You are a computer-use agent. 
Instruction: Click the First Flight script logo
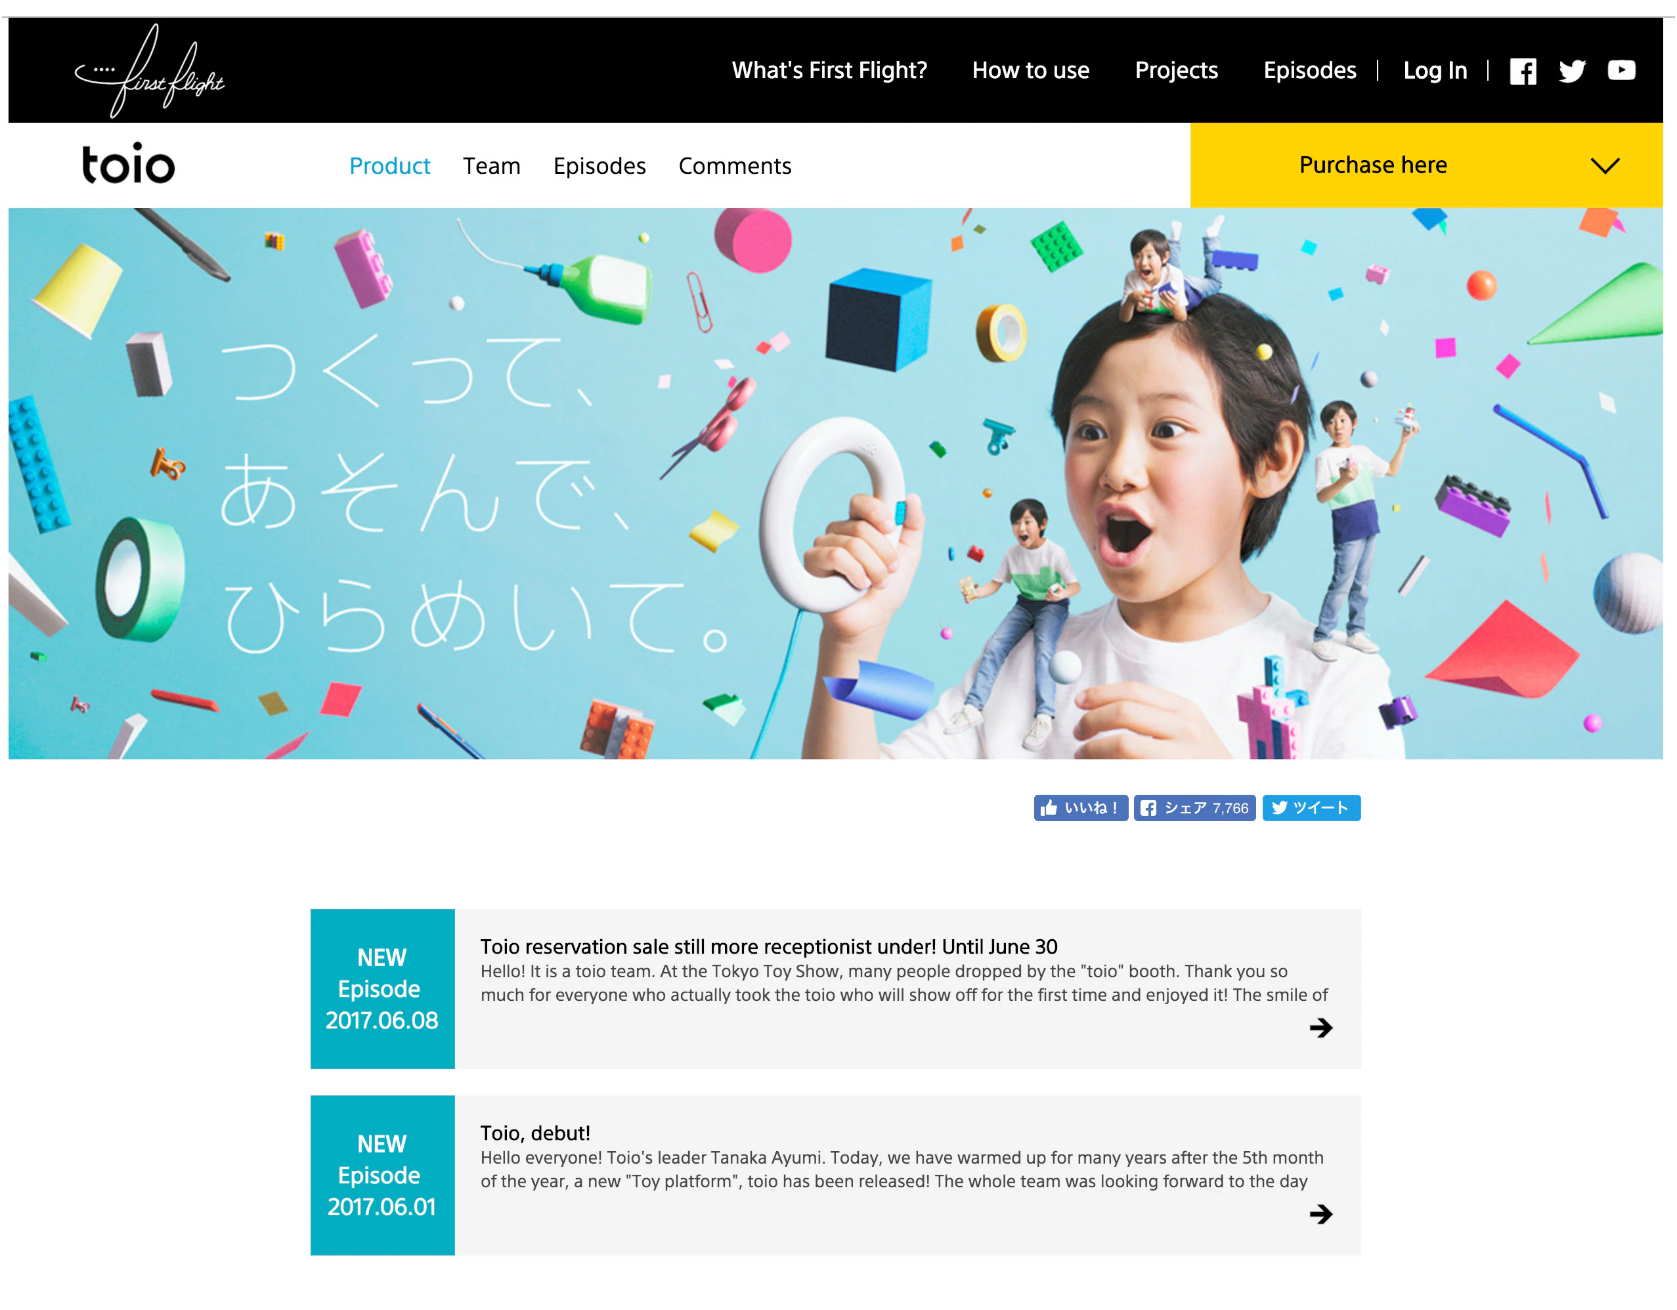(150, 71)
